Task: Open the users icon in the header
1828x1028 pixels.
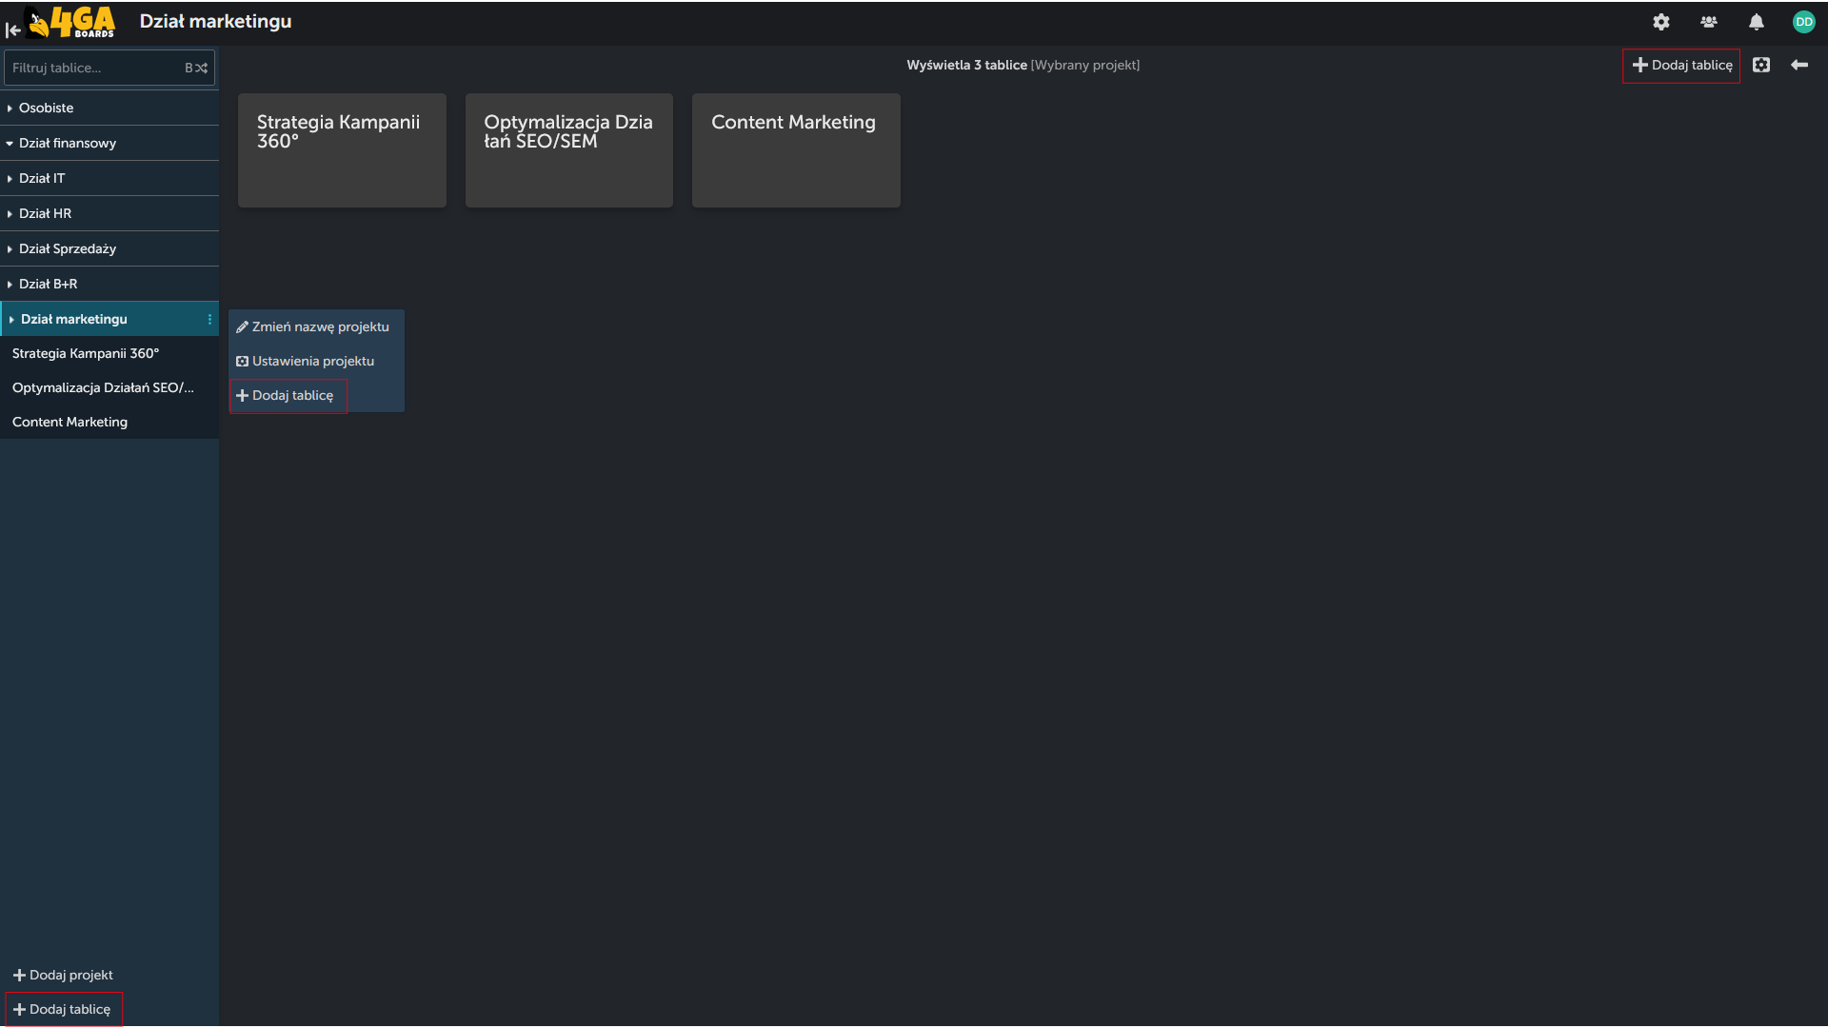Action: tap(1709, 22)
